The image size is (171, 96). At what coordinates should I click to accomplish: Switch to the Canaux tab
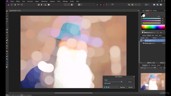point(158,65)
